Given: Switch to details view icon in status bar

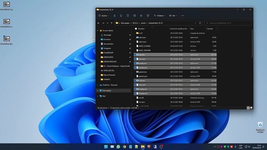Looking at the screenshot, I should pyautogui.click(x=248, y=108).
